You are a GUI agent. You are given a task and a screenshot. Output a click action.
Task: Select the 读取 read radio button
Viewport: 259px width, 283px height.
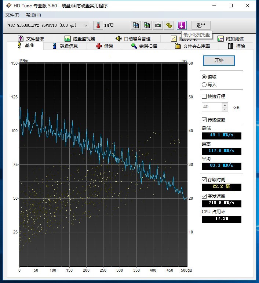click(204, 77)
